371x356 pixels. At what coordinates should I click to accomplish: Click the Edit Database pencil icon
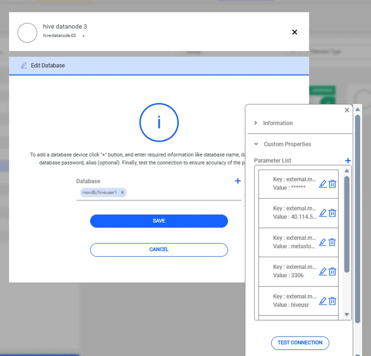(x=23, y=66)
